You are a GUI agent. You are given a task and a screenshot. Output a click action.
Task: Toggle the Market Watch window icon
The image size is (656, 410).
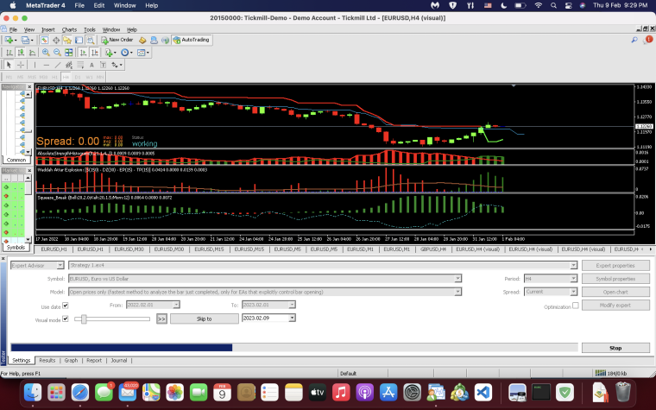point(44,40)
